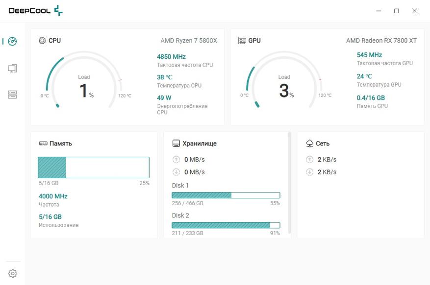Click the Сеть panel heading
The image size is (430, 285).
click(x=323, y=143)
